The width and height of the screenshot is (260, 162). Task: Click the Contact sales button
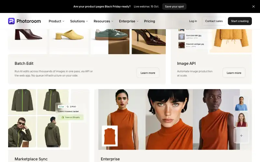click(214, 21)
